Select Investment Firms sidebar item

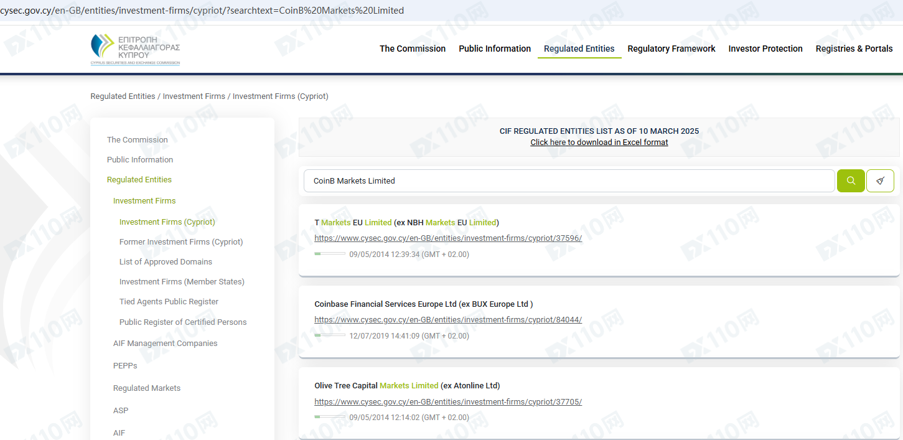click(x=144, y=201)
